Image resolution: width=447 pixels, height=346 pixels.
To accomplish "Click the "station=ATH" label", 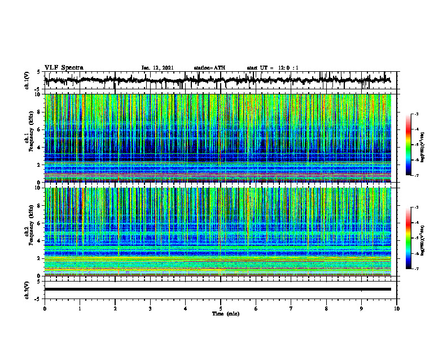I will [209, 68].
